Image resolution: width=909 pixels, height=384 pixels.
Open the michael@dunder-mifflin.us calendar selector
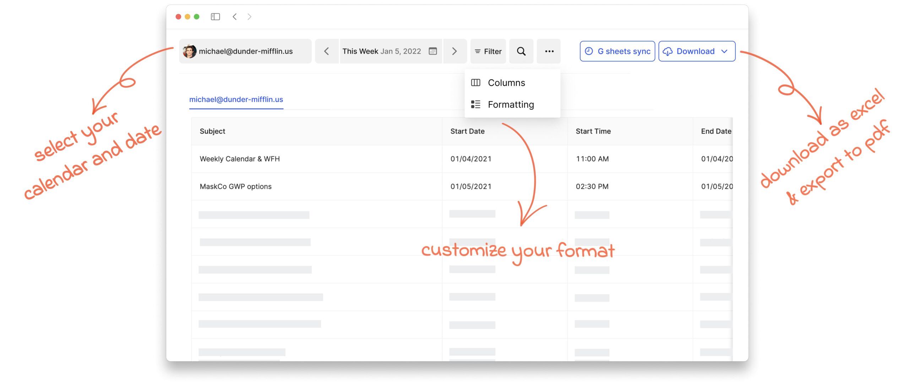[245, 51]
